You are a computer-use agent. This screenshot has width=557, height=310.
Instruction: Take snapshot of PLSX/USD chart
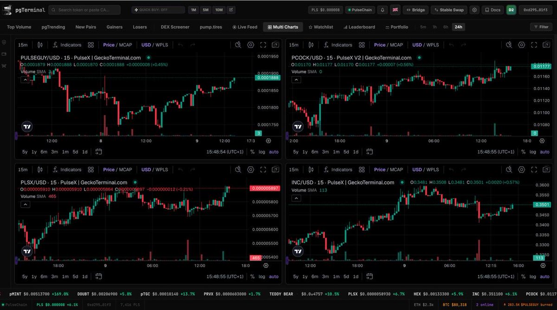point(276,169)
